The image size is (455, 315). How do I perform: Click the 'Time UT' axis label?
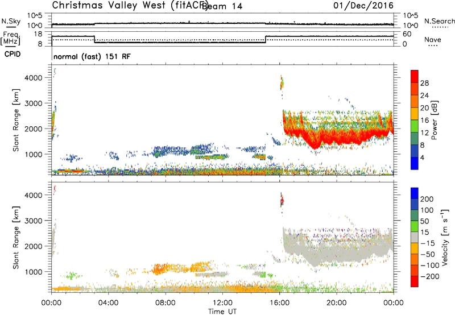point(222,311)
